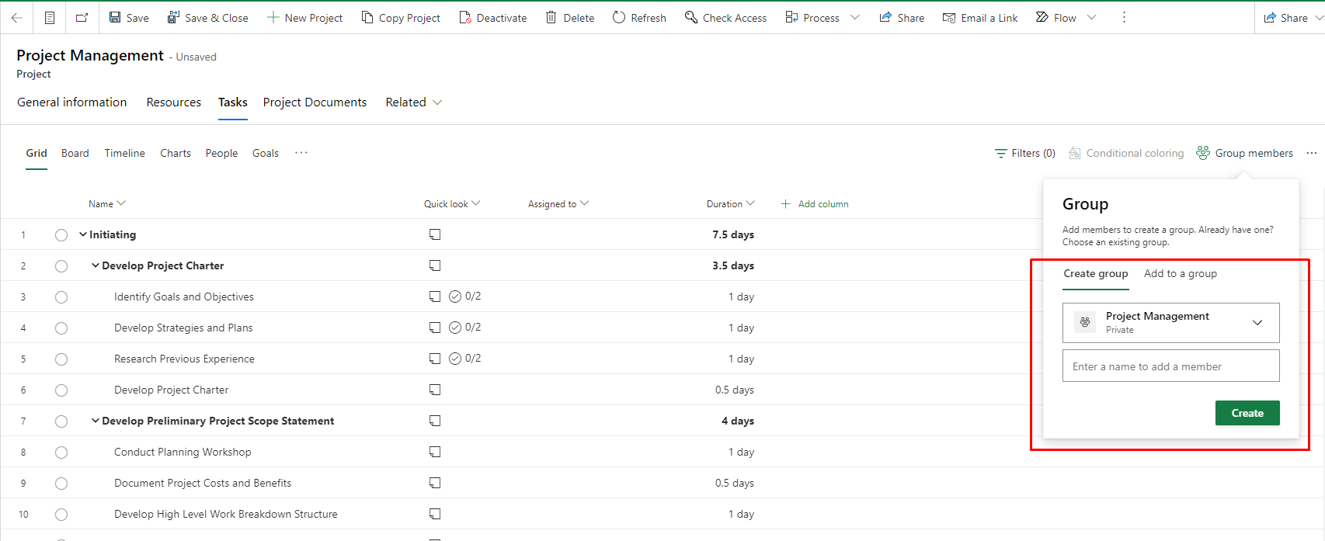Open Duration column menu
The image size is (1325, 541).
[x=731, y=204]
